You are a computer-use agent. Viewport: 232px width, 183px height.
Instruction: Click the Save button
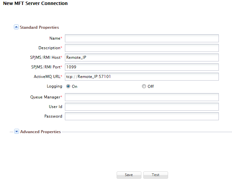tap(129, 175)
